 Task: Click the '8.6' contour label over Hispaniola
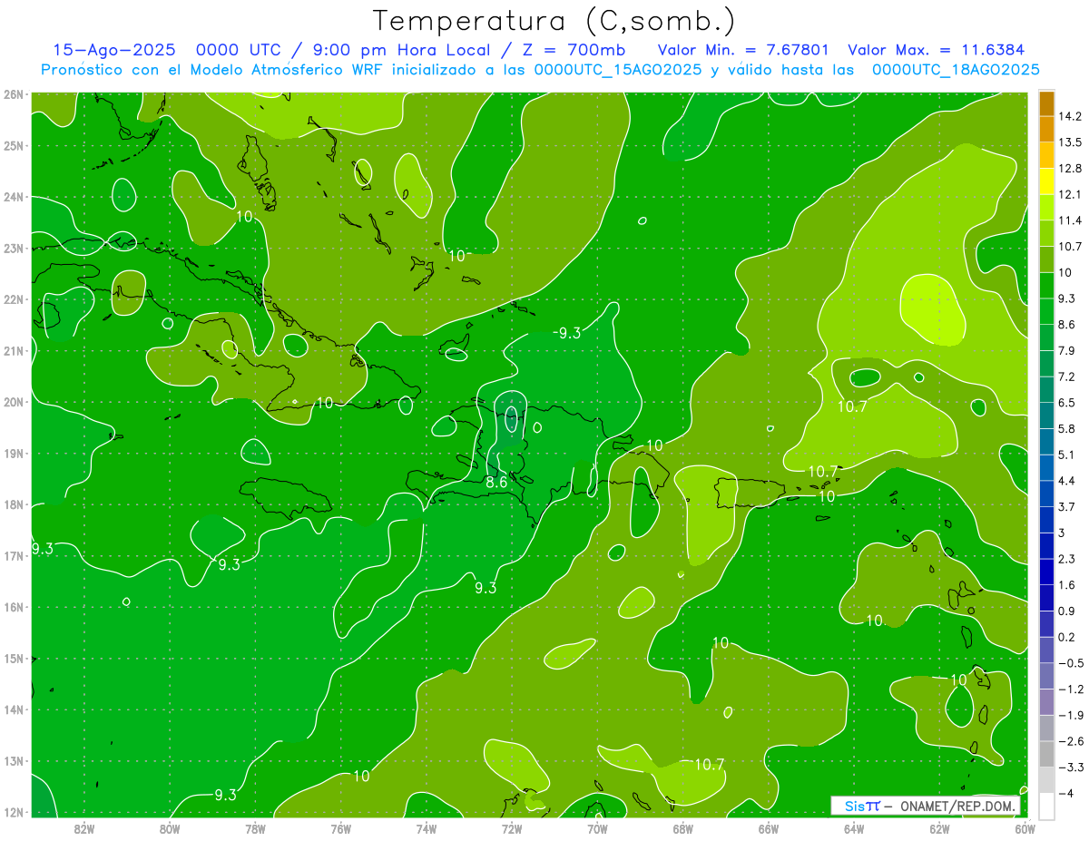coord(496,483)
